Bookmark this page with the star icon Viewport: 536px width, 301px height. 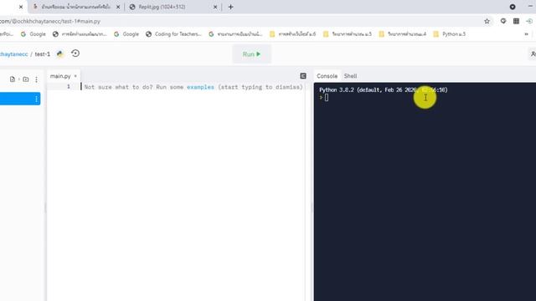(x=487, y=21)
